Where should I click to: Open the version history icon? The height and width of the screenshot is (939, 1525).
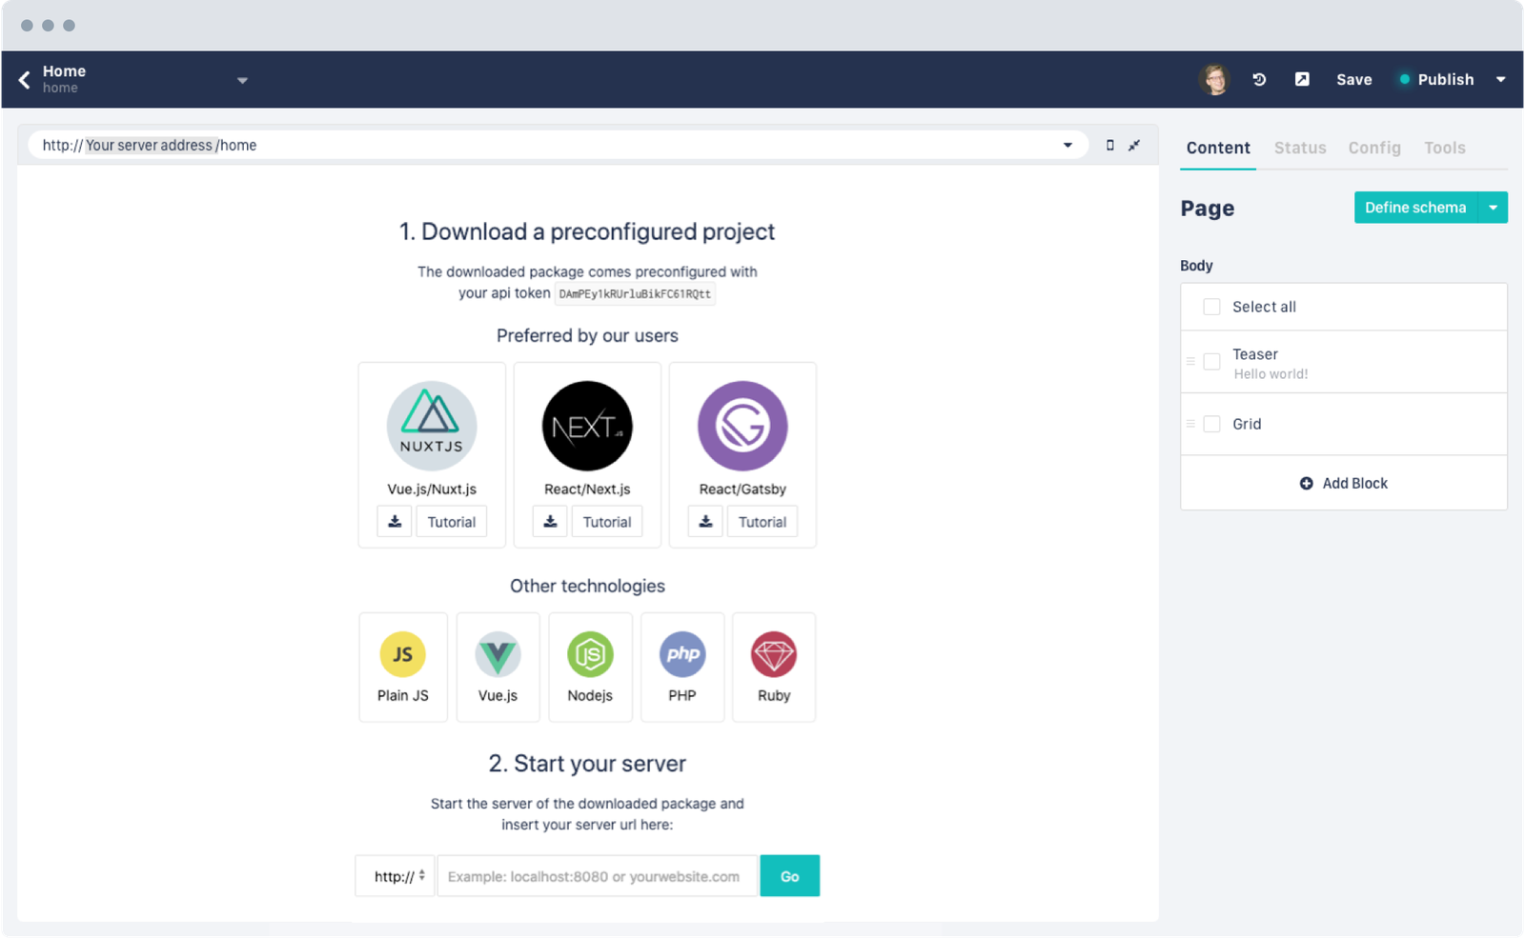(x=1259, y=80)
